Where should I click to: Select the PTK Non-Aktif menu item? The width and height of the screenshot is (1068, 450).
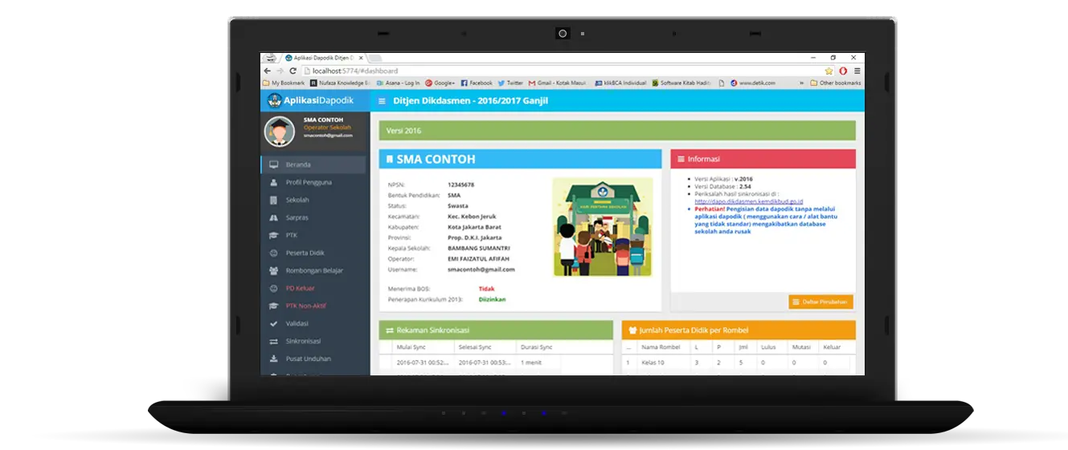pos(305,306)
